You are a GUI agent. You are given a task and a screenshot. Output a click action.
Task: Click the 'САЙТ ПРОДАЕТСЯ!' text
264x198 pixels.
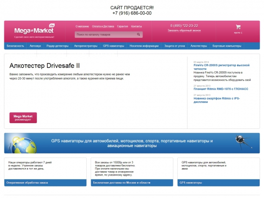[x=132, y=8]
